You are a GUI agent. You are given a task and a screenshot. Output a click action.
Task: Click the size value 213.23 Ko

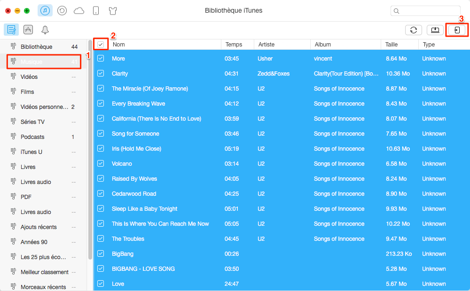tap(399, 254)
